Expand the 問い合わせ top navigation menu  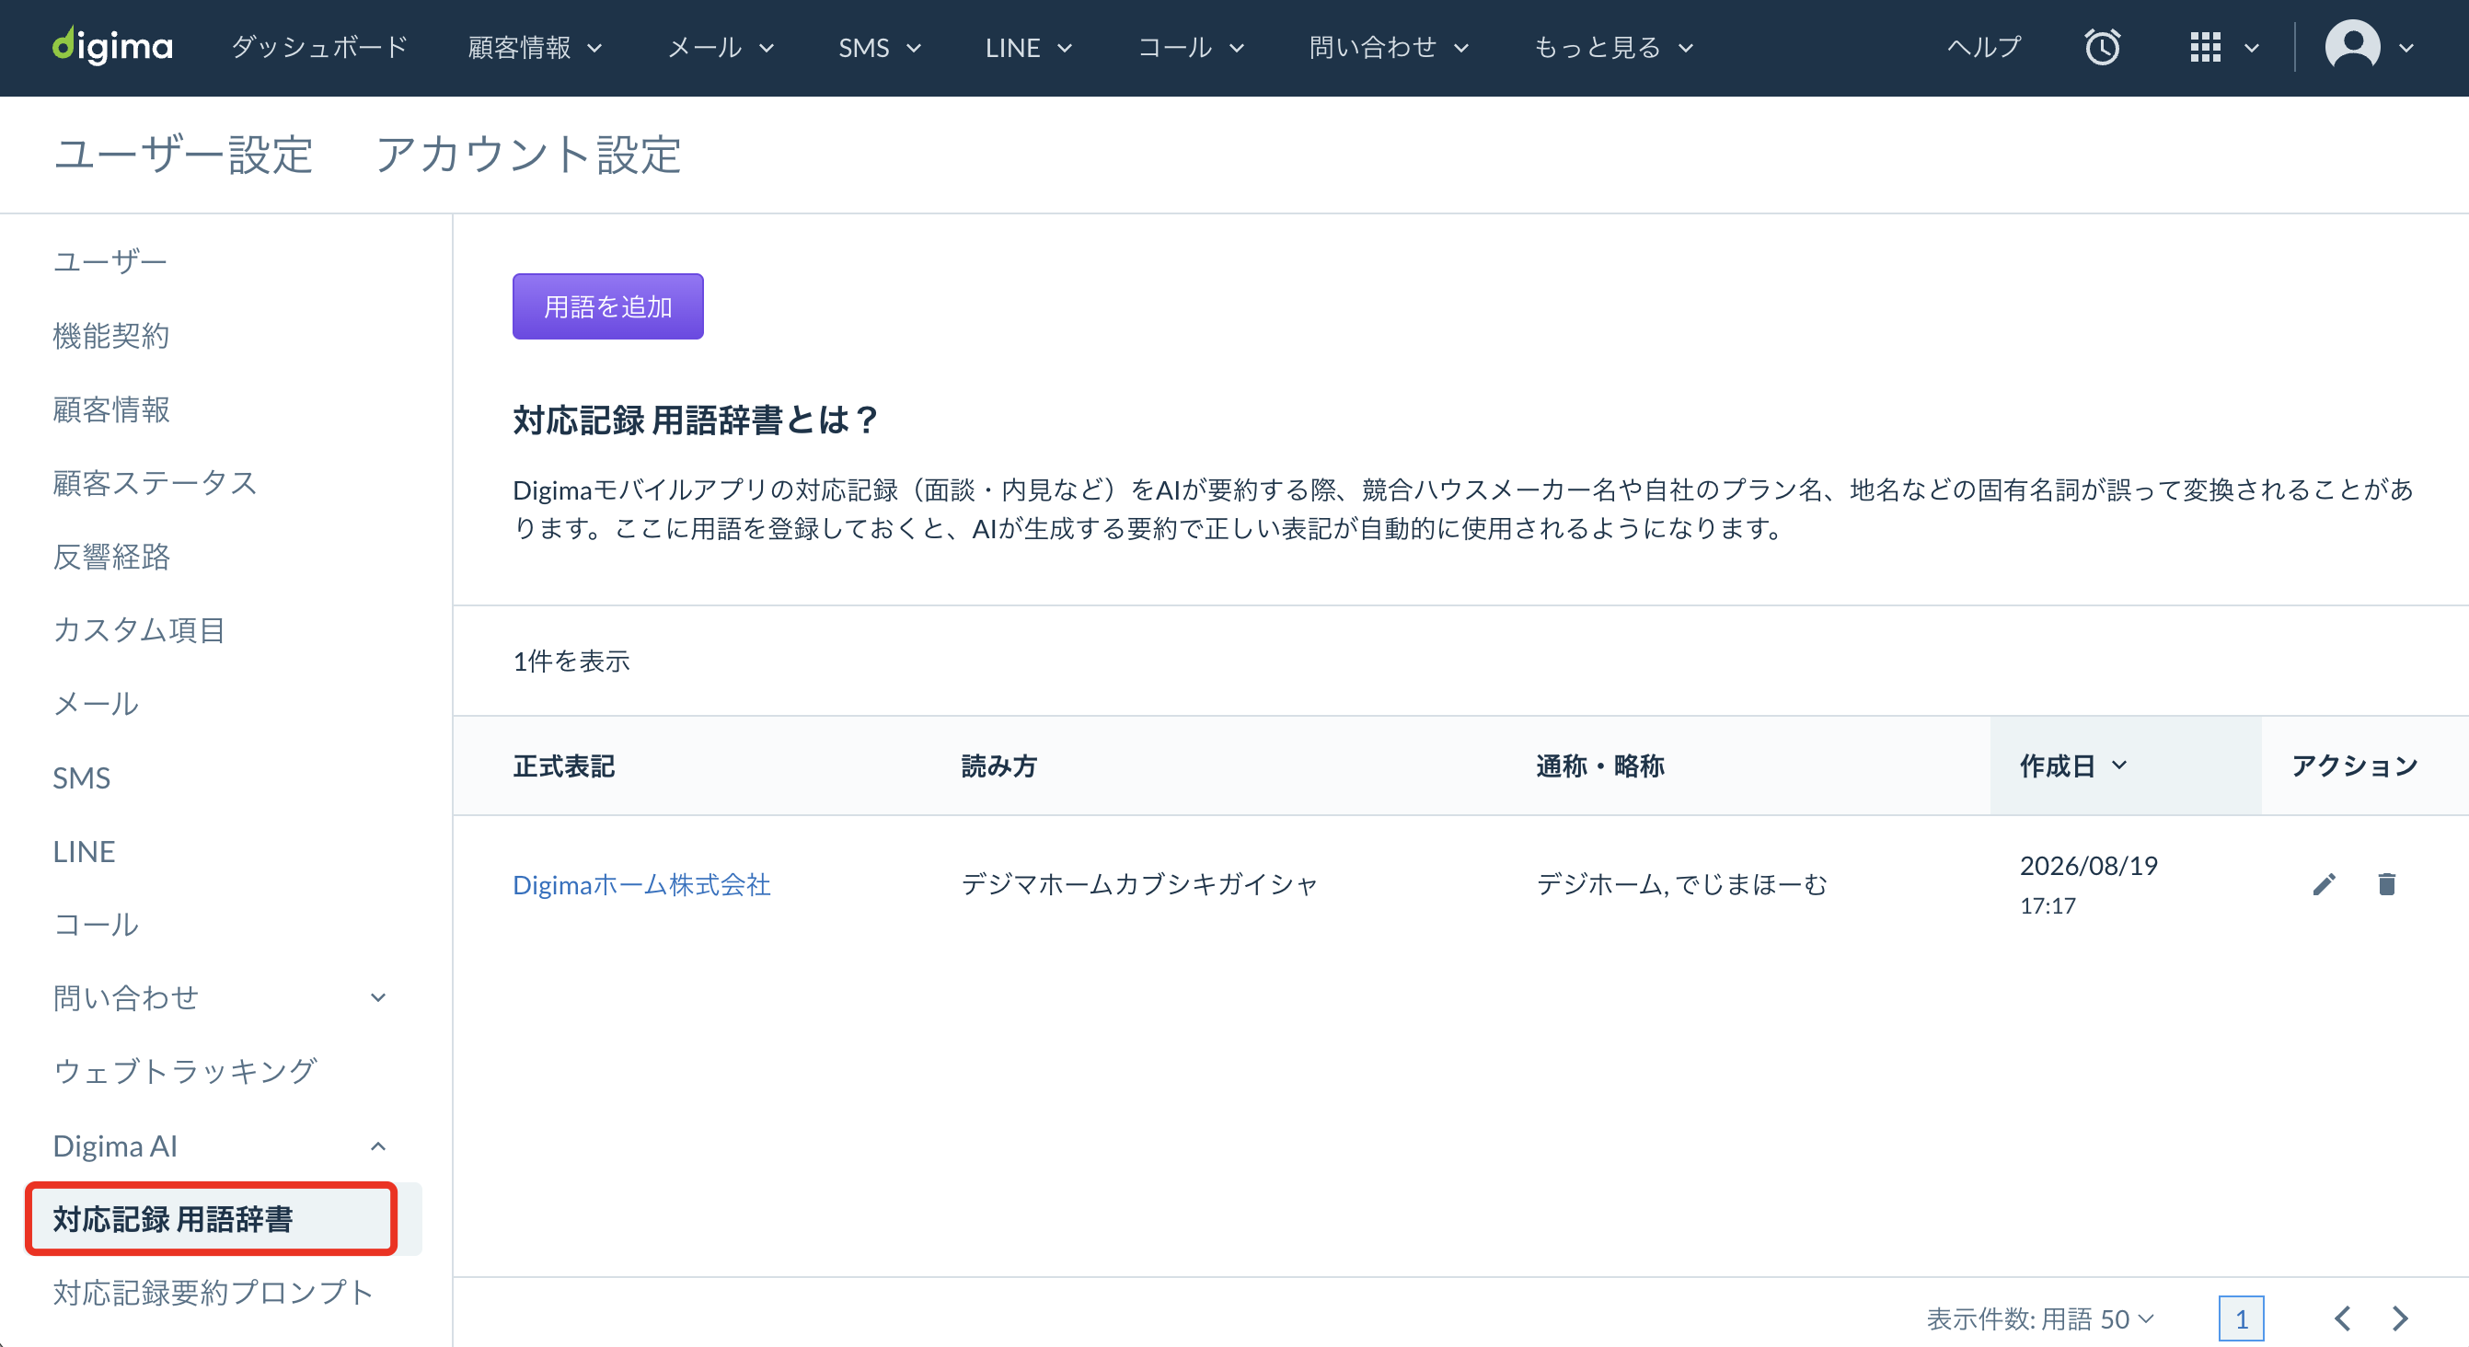click(1389, 47)
